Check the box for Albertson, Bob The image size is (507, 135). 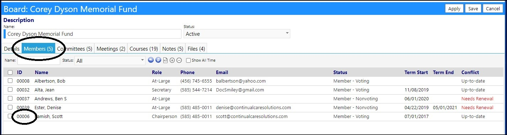pyautogui.click(x=10, y=81)
